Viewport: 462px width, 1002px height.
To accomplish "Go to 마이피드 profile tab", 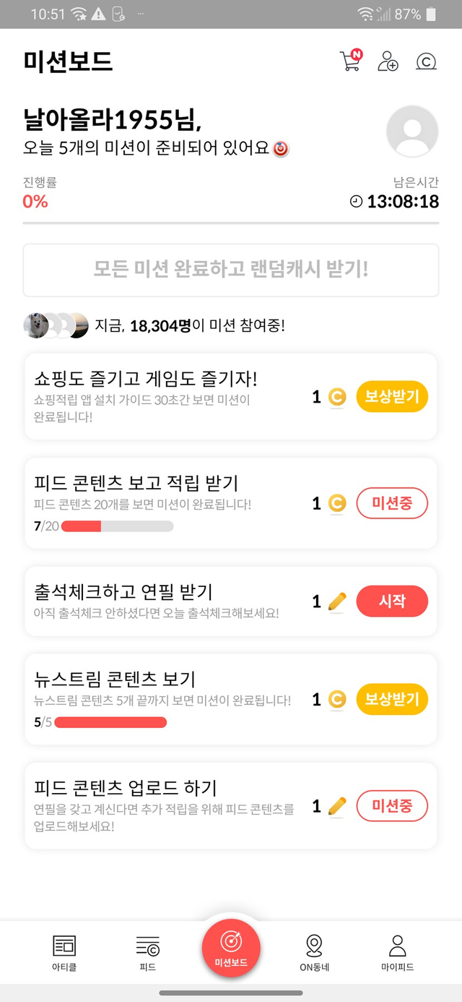I will 398,952.
